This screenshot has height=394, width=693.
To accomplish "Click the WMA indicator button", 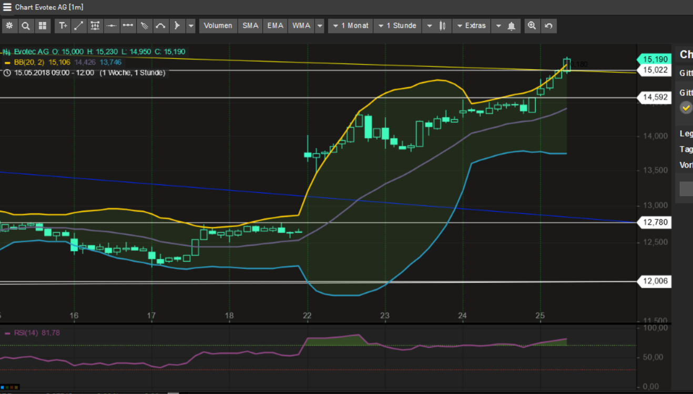I will 301,26.
